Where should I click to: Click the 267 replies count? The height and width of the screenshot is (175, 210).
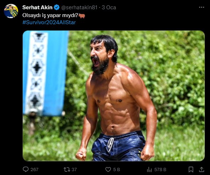point(34,170)
